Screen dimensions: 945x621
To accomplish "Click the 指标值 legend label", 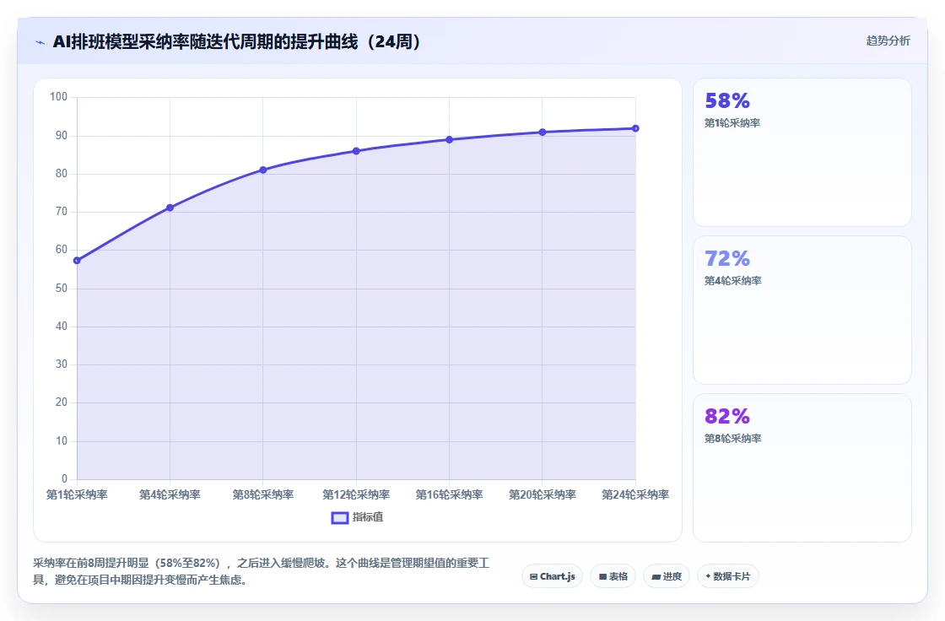I will click(368, 516).
